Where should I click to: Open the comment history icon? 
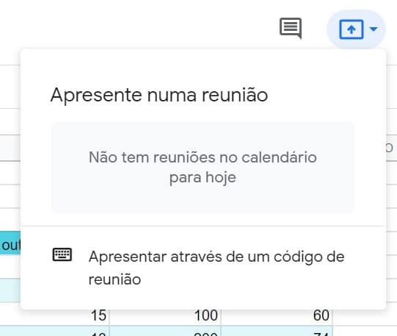click(291, 28)
